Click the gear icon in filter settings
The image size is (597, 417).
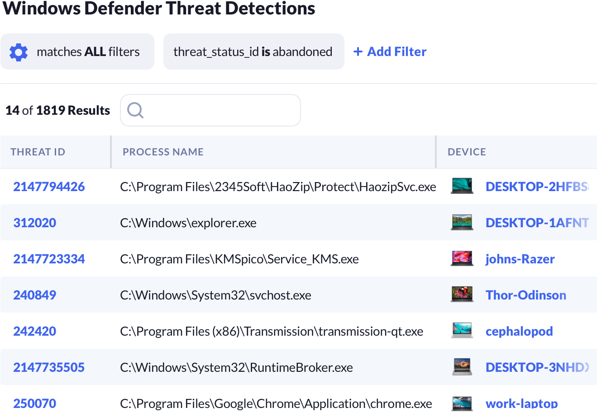click(19, 52)
